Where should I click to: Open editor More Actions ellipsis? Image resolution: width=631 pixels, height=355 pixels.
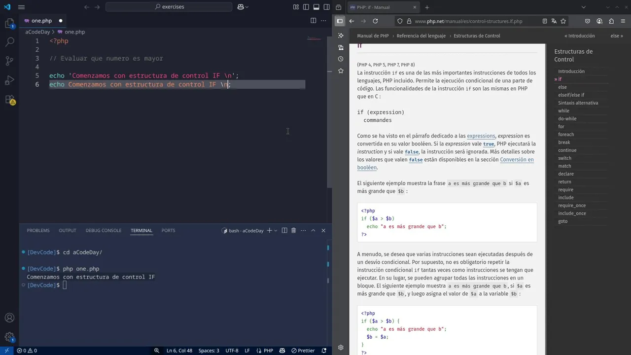click(x=323, y=21)
